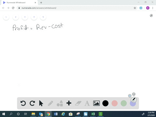
Task: Bookmark this page with the star
Action: tap(135, 8)
